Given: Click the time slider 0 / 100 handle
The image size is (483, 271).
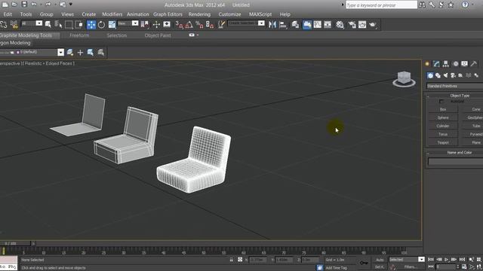Looking at the screenshot, I should pyautogui.click(x=15, y=243).
